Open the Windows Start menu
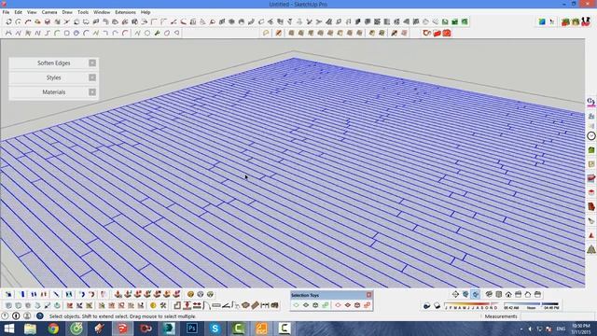Screen dimensions: 597x336 pos(8,329)
